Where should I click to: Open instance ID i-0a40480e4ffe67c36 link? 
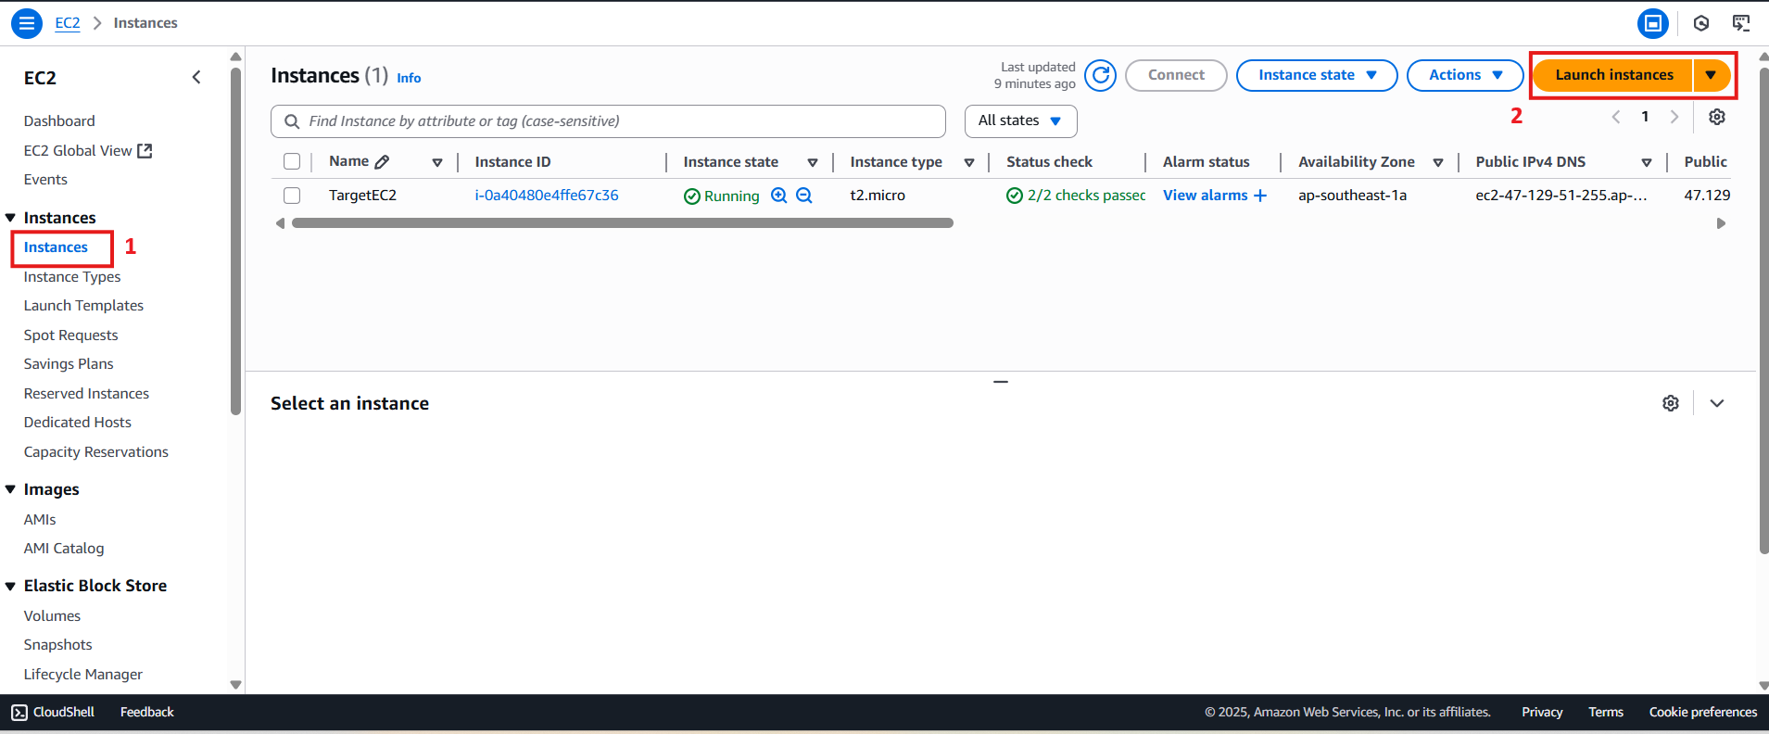(547, 196)
